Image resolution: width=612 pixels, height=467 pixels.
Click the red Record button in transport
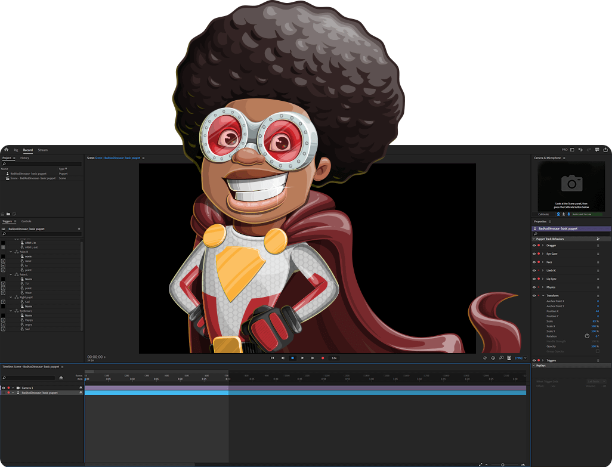pos(323,358)
